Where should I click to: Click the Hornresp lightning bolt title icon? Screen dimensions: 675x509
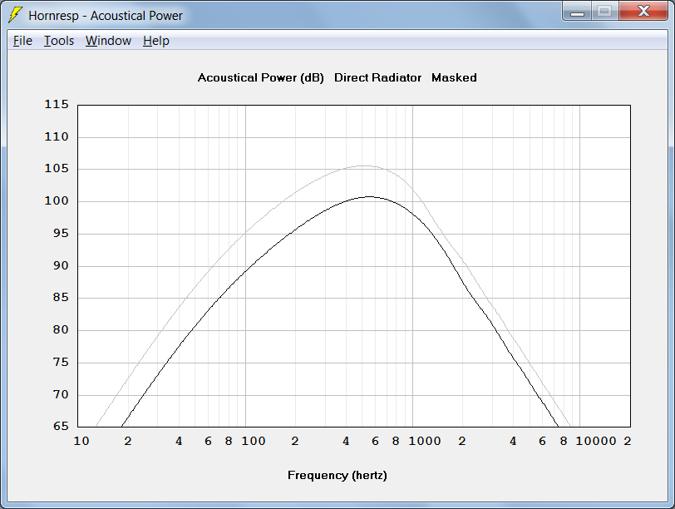point(16,15)
